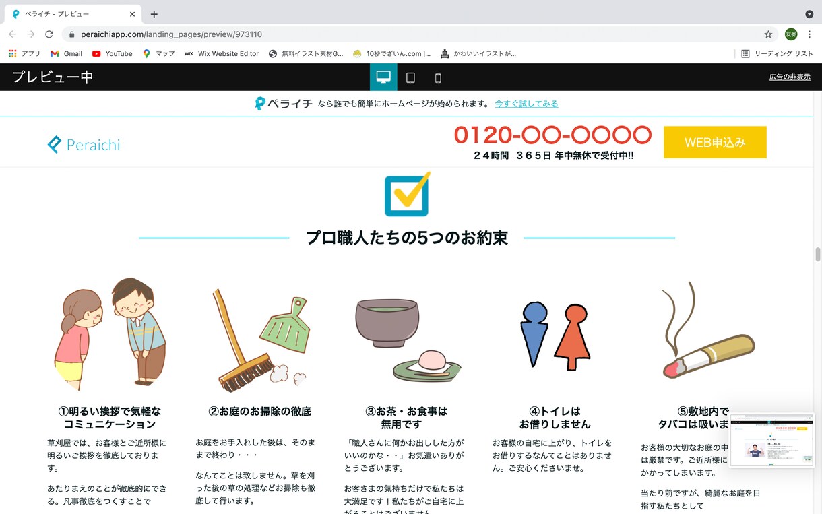Open the Gmail bookmark
Screen dimensions: 822x514
(66, 53)
